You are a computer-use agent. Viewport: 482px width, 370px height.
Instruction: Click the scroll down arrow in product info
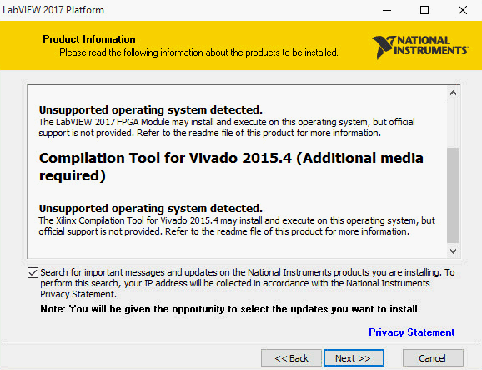coord(453,251)
